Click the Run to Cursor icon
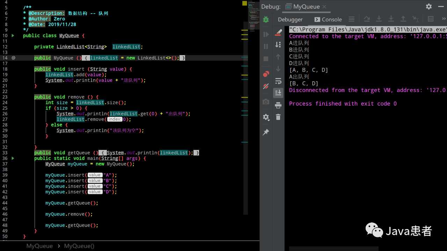447x251 pixels. (x=415, y=19)
